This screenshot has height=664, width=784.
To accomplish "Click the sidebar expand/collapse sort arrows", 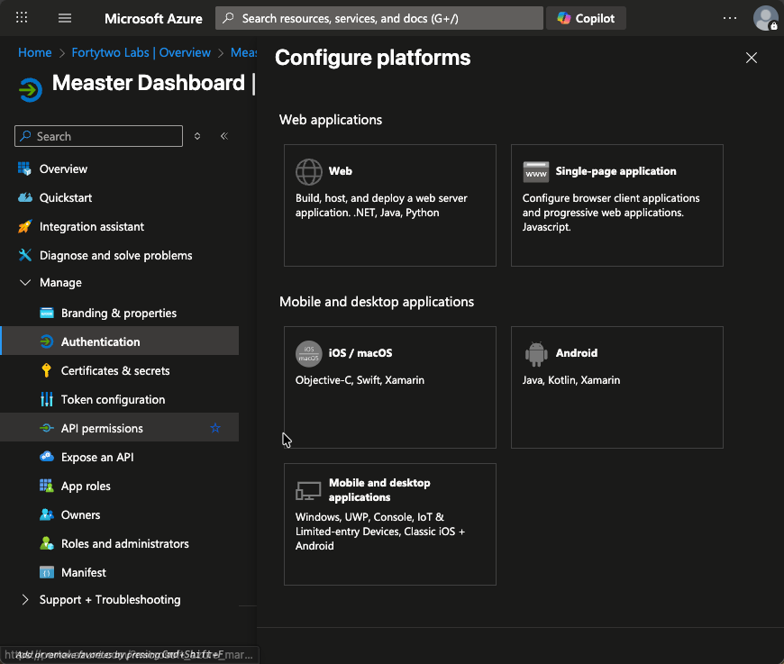I will point(198,136).
